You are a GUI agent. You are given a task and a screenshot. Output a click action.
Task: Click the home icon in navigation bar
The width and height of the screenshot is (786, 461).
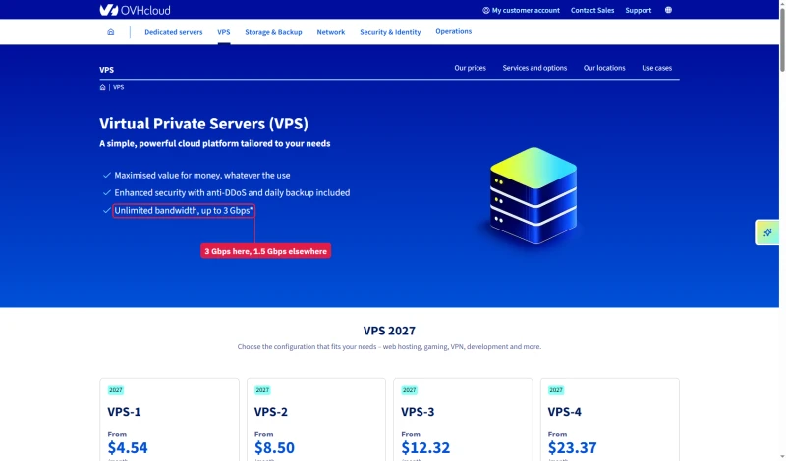click(x=111, y=32)
